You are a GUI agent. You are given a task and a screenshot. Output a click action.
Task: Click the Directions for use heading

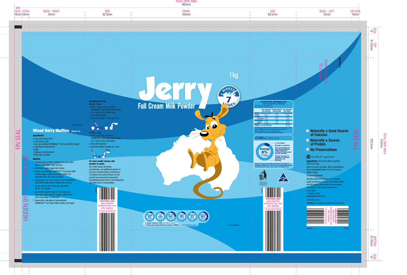98,101
